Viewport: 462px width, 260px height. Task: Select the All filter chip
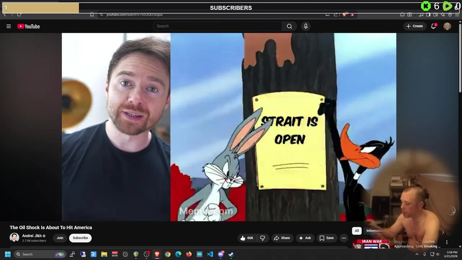(357, 231)
